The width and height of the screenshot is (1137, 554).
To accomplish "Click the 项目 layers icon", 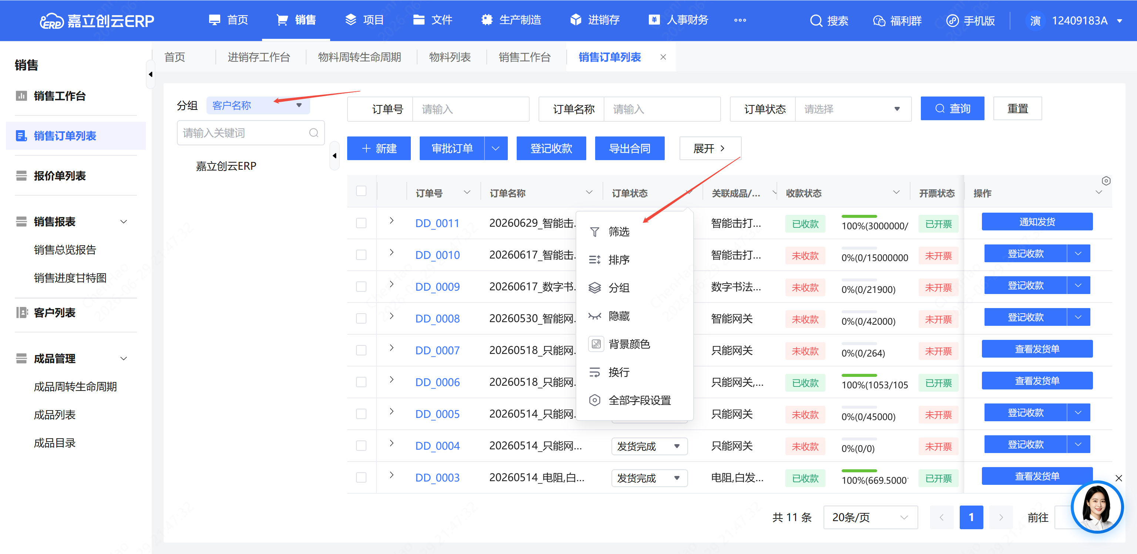I will (x=351, y=20).
